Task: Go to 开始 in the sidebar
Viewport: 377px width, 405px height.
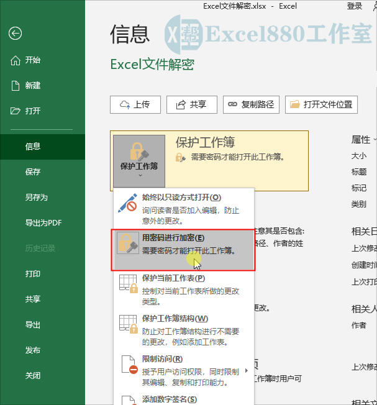Action: [x=42, y=60]
